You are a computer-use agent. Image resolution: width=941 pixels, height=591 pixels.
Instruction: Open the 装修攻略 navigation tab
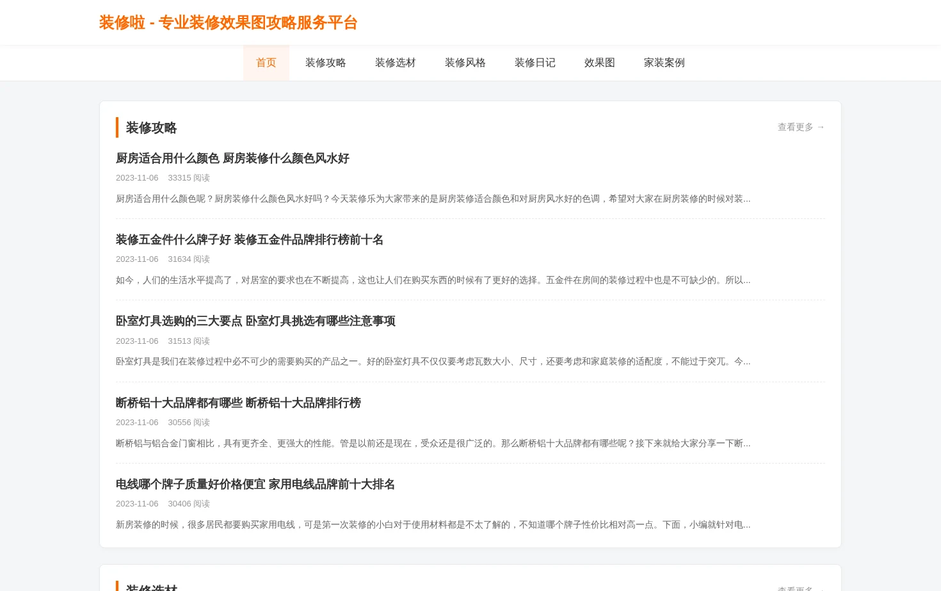325,63
